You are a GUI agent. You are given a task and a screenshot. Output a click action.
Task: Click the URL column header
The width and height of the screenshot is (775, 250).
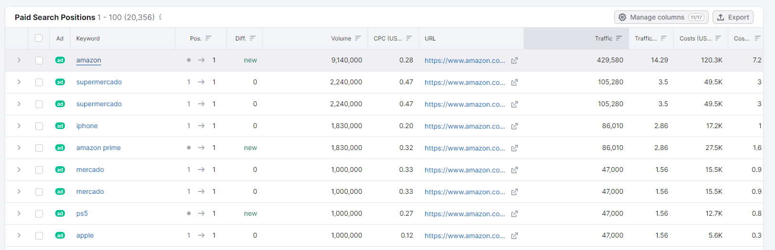pyautogui.click(x=430, y=39)
